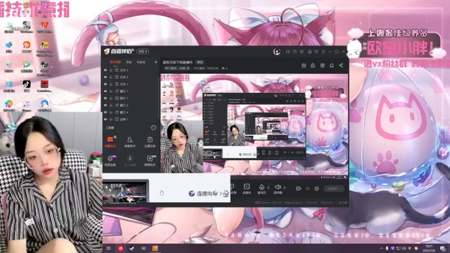Viewport: 450px width, 253px height.
Task: Add a 多媒体 source from the bottom bar
Action: tap(246, 189)
